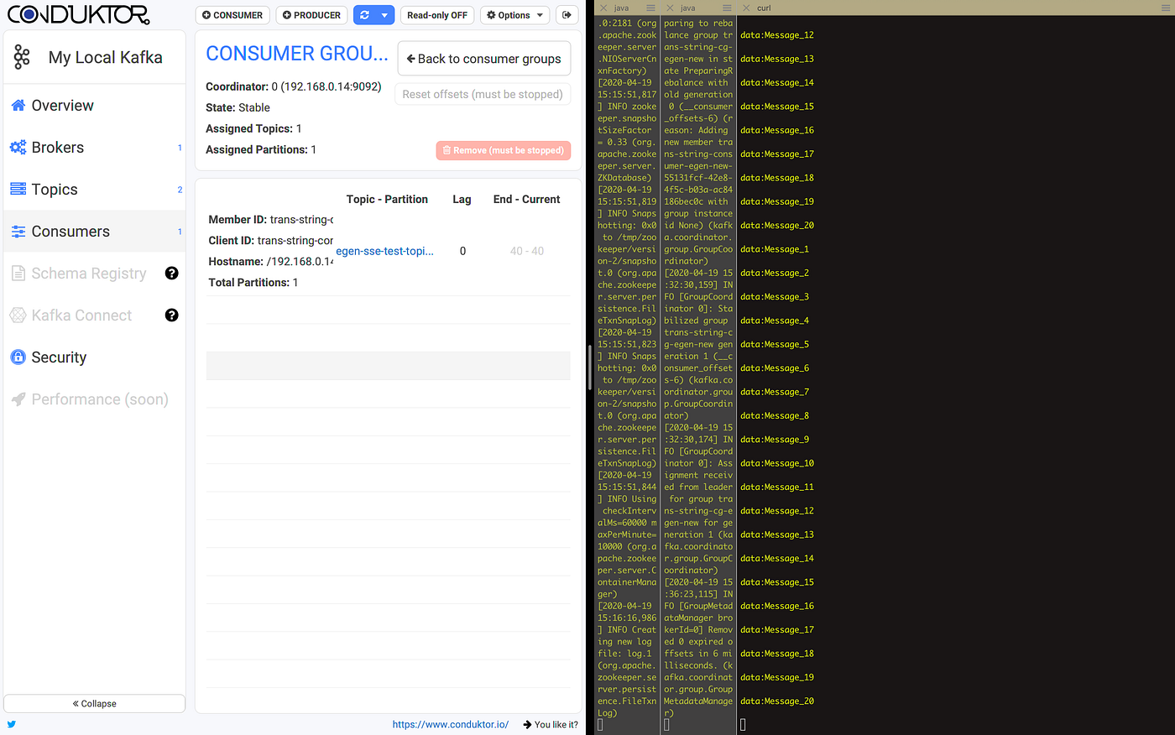The height and width of the screenshot is (735, 1175).
Task: Open the Options dropdown menu
Action: (x=514, y=14)
